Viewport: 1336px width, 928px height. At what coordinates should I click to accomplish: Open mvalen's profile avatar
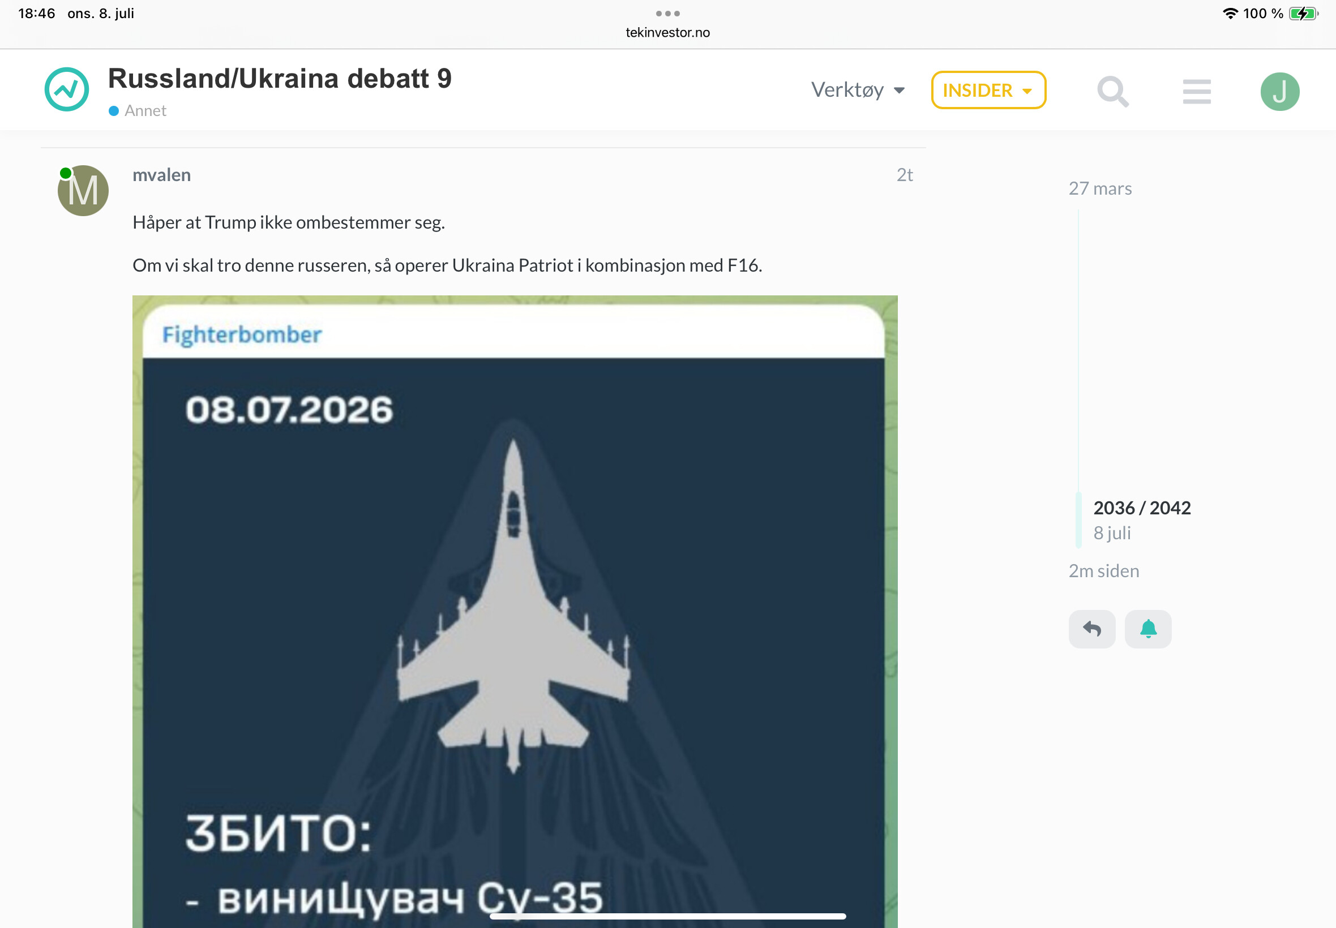tap(83, 190)
